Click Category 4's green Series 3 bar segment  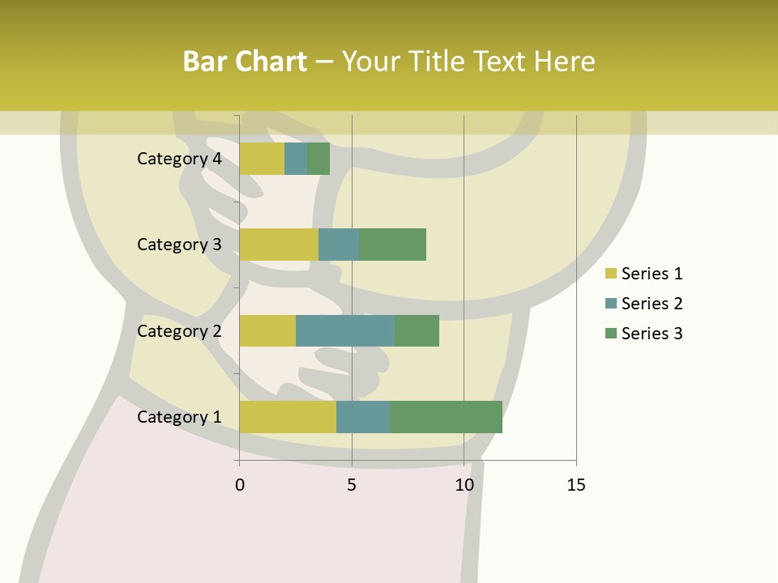pyautogui.click(x=318, y=159)
